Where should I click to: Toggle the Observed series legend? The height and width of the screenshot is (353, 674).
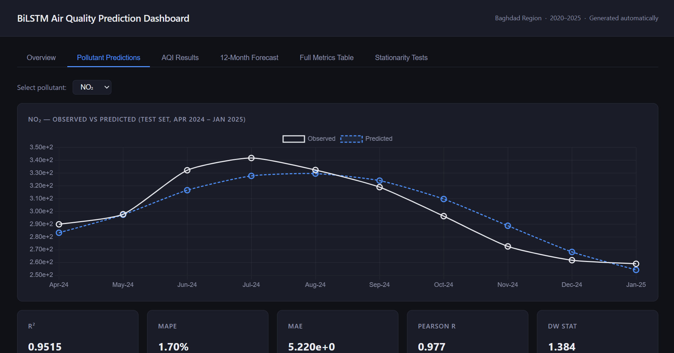(309, 139)
